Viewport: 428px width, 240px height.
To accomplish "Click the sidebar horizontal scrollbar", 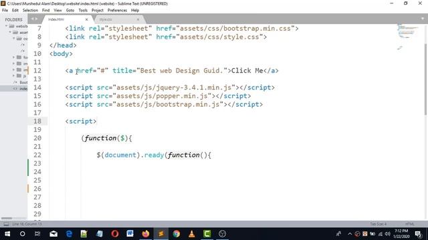I will 7,218.
